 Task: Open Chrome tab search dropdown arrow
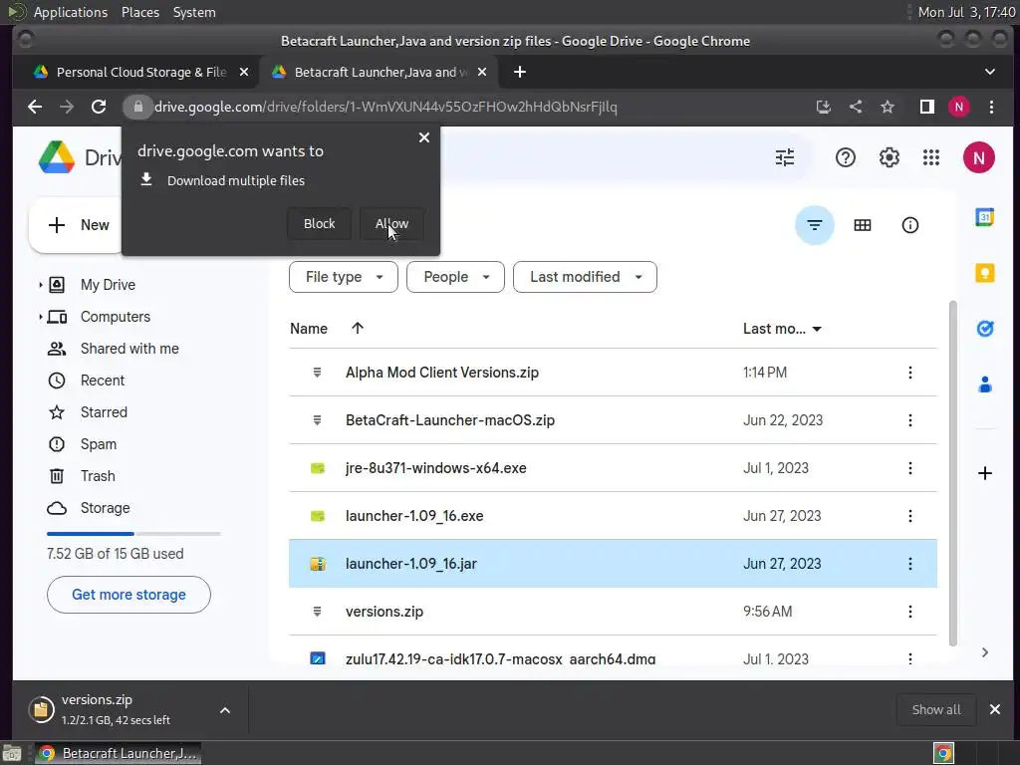989,72
